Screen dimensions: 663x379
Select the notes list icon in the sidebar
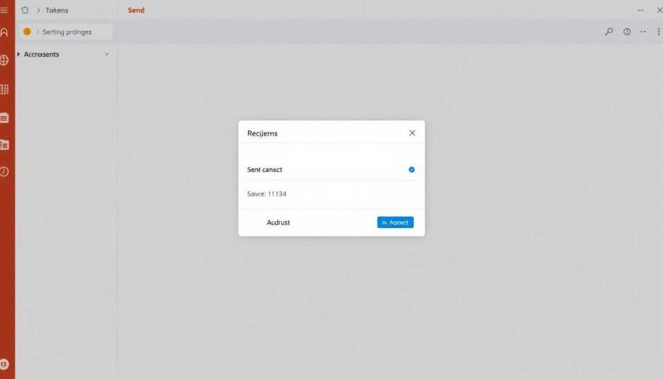(x=5, y=118)
